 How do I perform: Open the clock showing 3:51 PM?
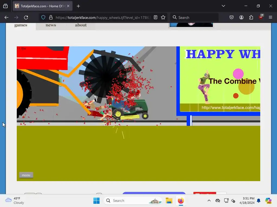[x=247, y=201]
